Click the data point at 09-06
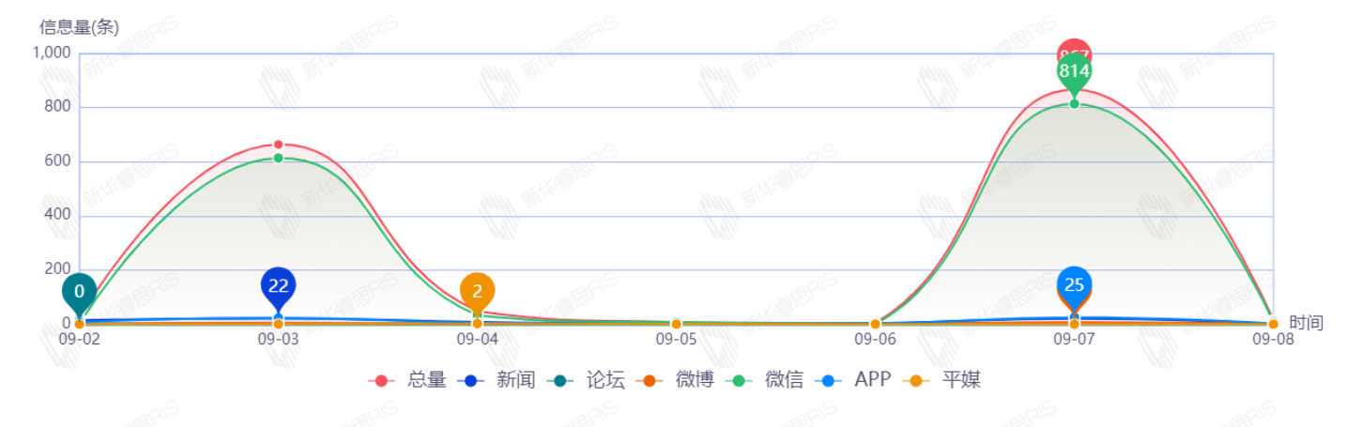The image size is (1348, 427). click(875, 324)
